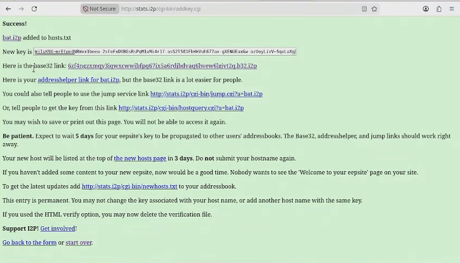Click the Get involved link
The image size is (460, 263).
[x=57, y=228]
